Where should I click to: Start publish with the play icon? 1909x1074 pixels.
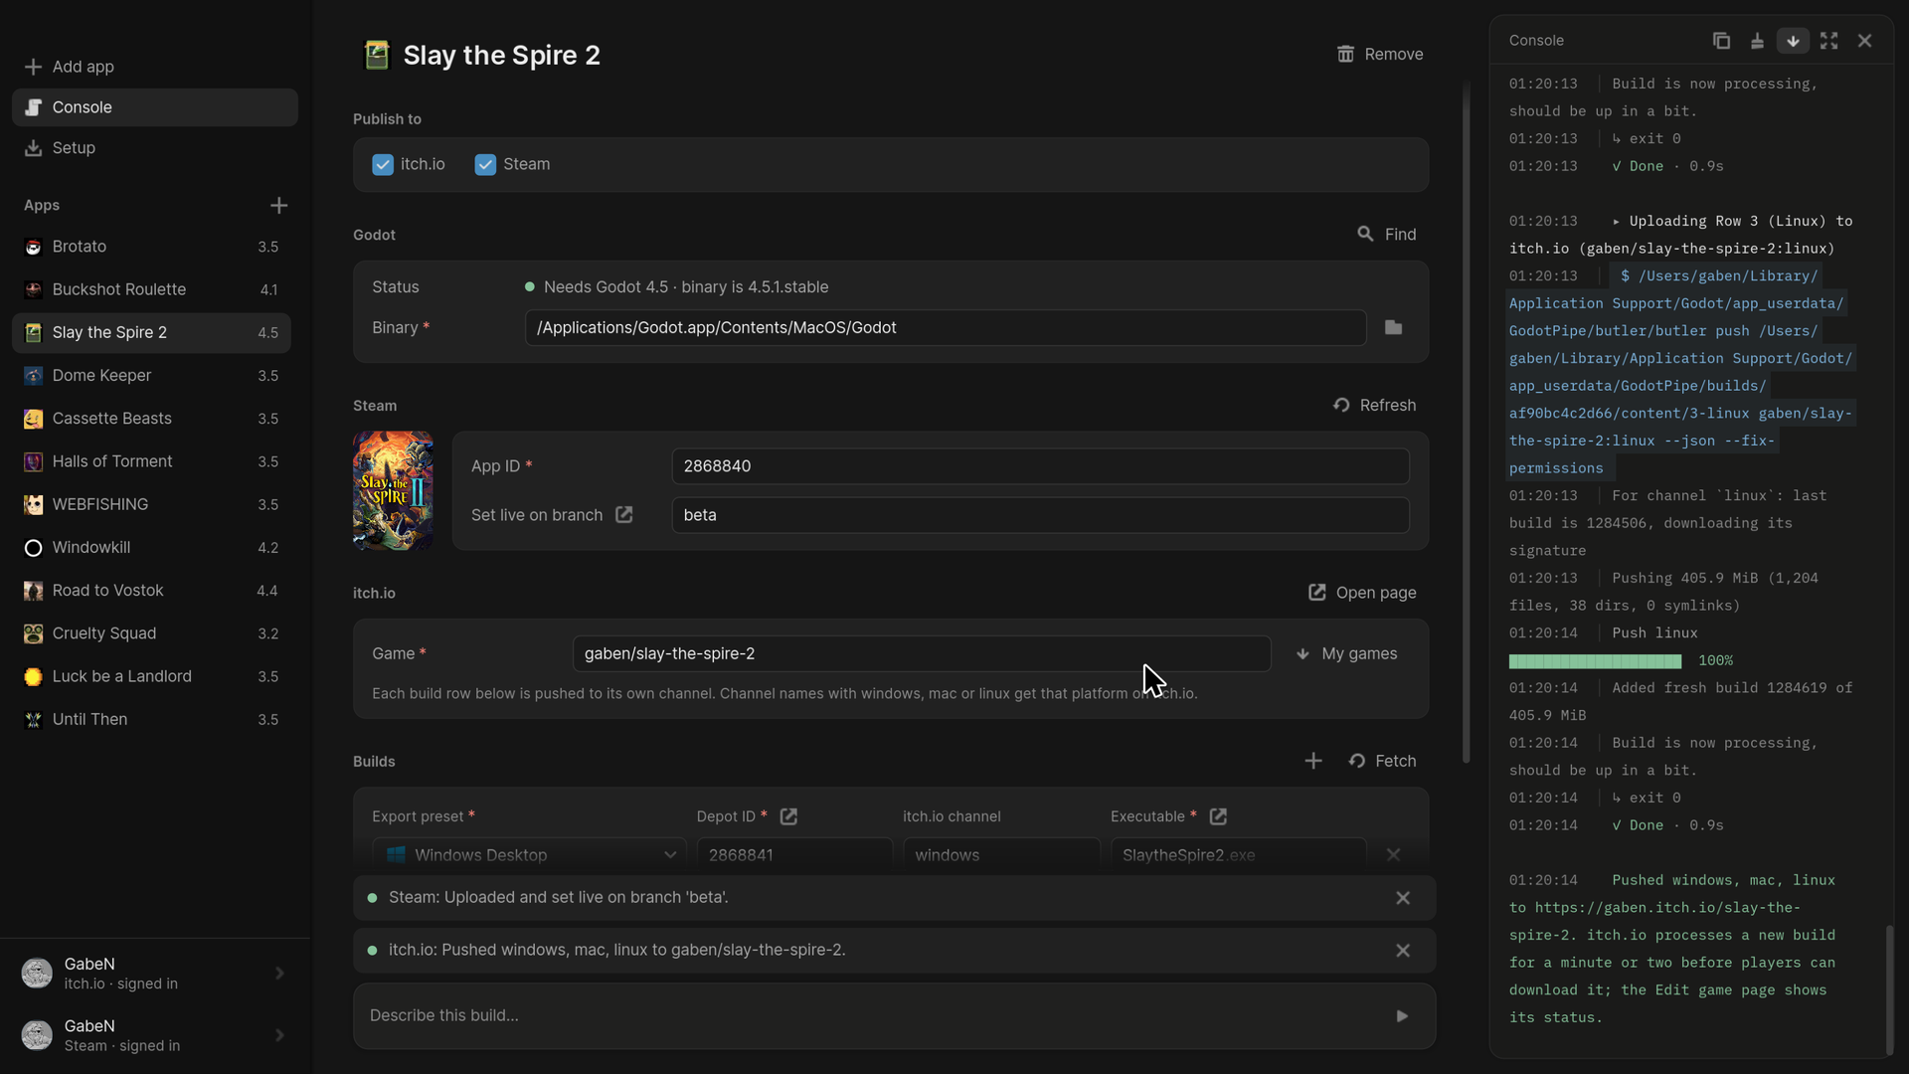[x=1402, y=1016]
